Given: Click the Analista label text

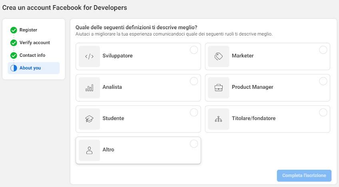Looking at the screenshot, I should click(x=112, y=87).
